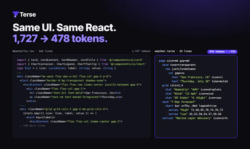The height and width of the screenshot is (149, 250).
Task: Click the series 'High' line
Action: pyautogui.click(x=196, y=110)
